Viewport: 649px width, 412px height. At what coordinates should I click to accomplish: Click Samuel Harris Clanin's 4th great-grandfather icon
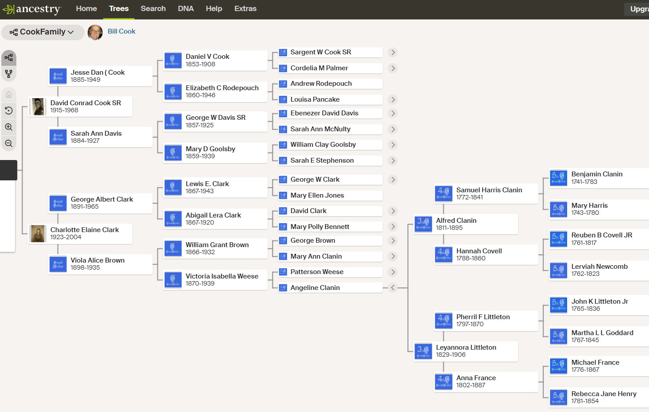tap(443, 194)
